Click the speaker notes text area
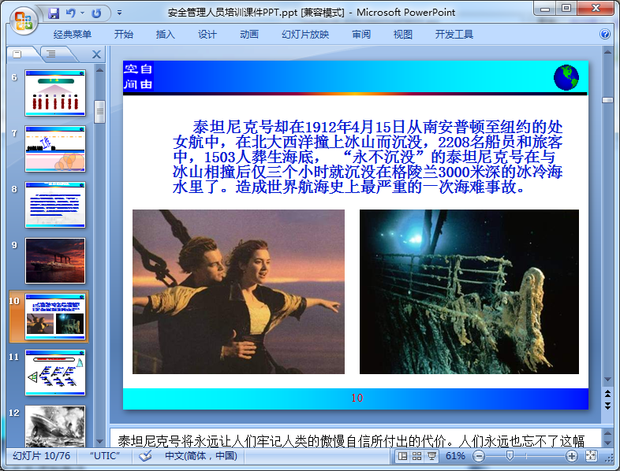 [355, 438]
